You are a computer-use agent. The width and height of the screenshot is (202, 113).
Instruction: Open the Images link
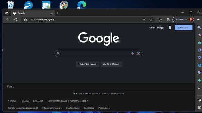(161, 28)
